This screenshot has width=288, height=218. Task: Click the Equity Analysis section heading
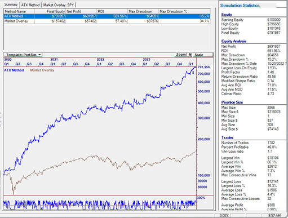click(234, 41)
